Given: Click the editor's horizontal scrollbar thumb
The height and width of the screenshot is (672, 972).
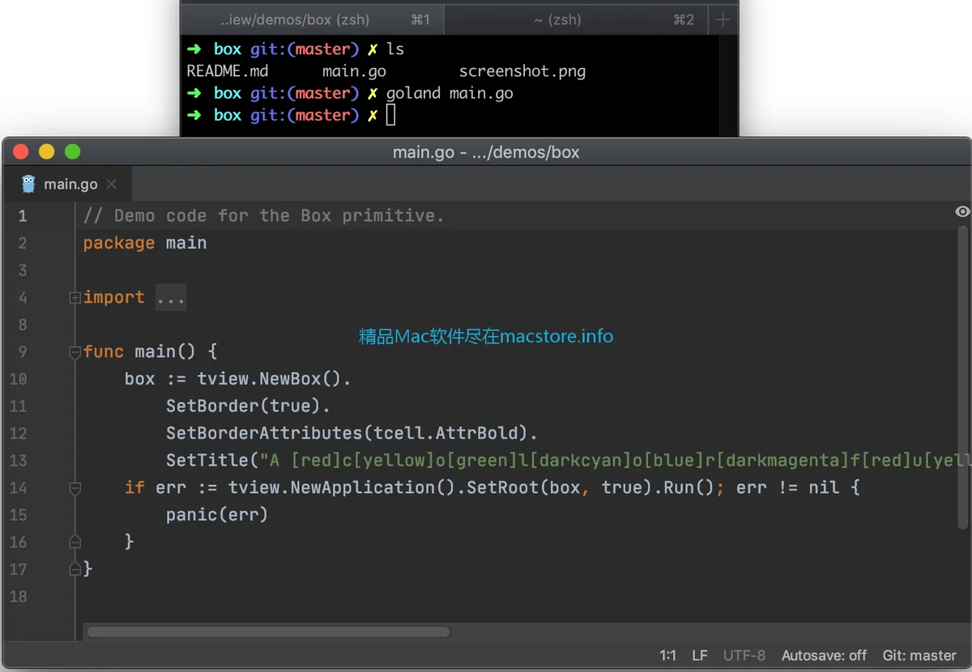Looking at the screenshot, I should tap(268, 632).
